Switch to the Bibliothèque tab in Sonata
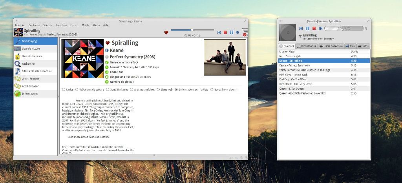This screenshot has width=402, height=183. tap(307, 46)
